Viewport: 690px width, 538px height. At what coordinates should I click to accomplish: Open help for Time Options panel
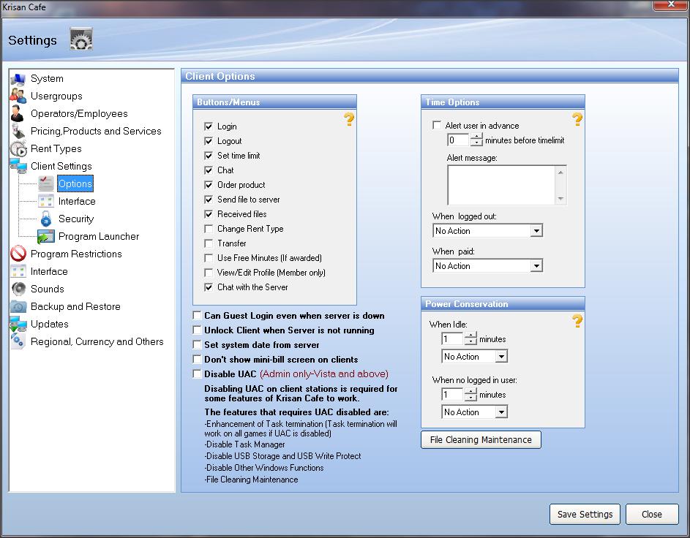click(577, 119)
